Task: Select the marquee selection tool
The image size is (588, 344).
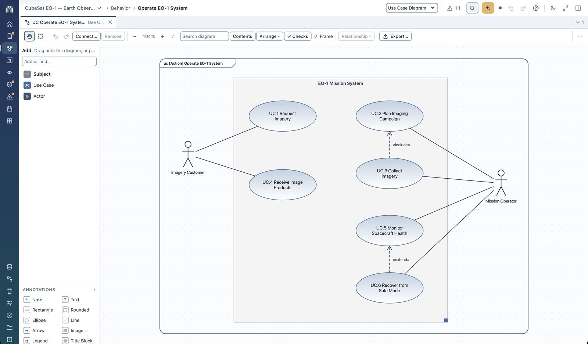Action: pos(40,36)
